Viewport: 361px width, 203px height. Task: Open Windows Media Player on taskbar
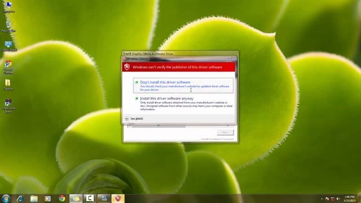point(47,198)
